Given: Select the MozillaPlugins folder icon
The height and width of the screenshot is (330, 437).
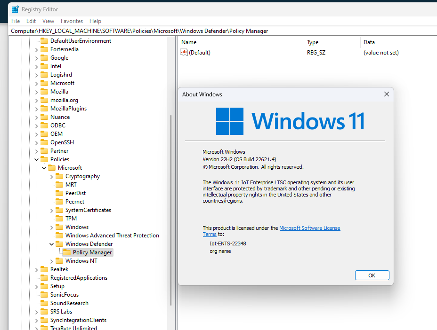Looking at the screenshot, I should click(x=44, y=109).
